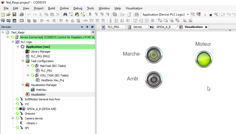Click the Stop application toolbar icon
This screenshot has width=236, height=134.
211,15
